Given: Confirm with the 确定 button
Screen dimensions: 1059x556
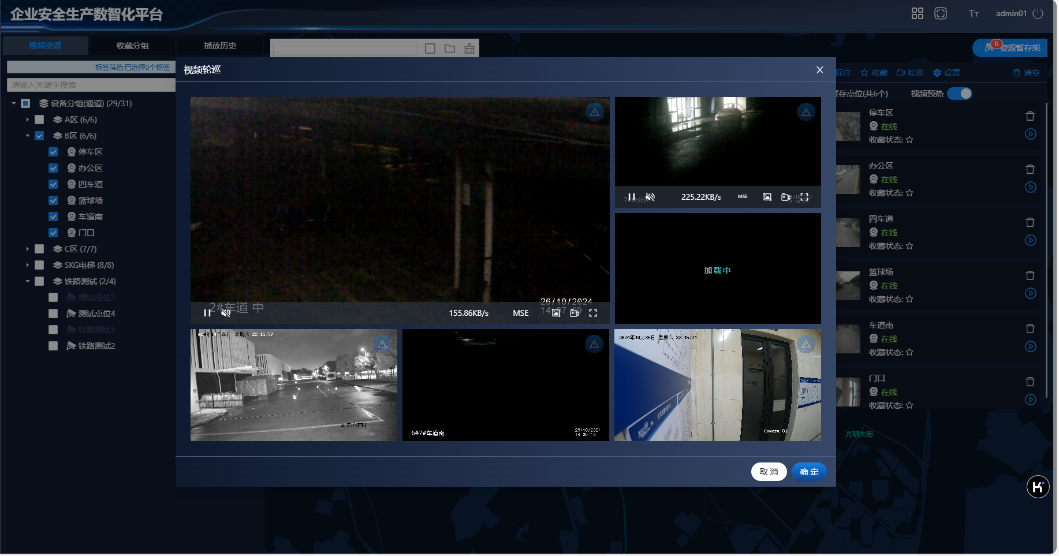Looking at the screenshot, I should point(808,472).
